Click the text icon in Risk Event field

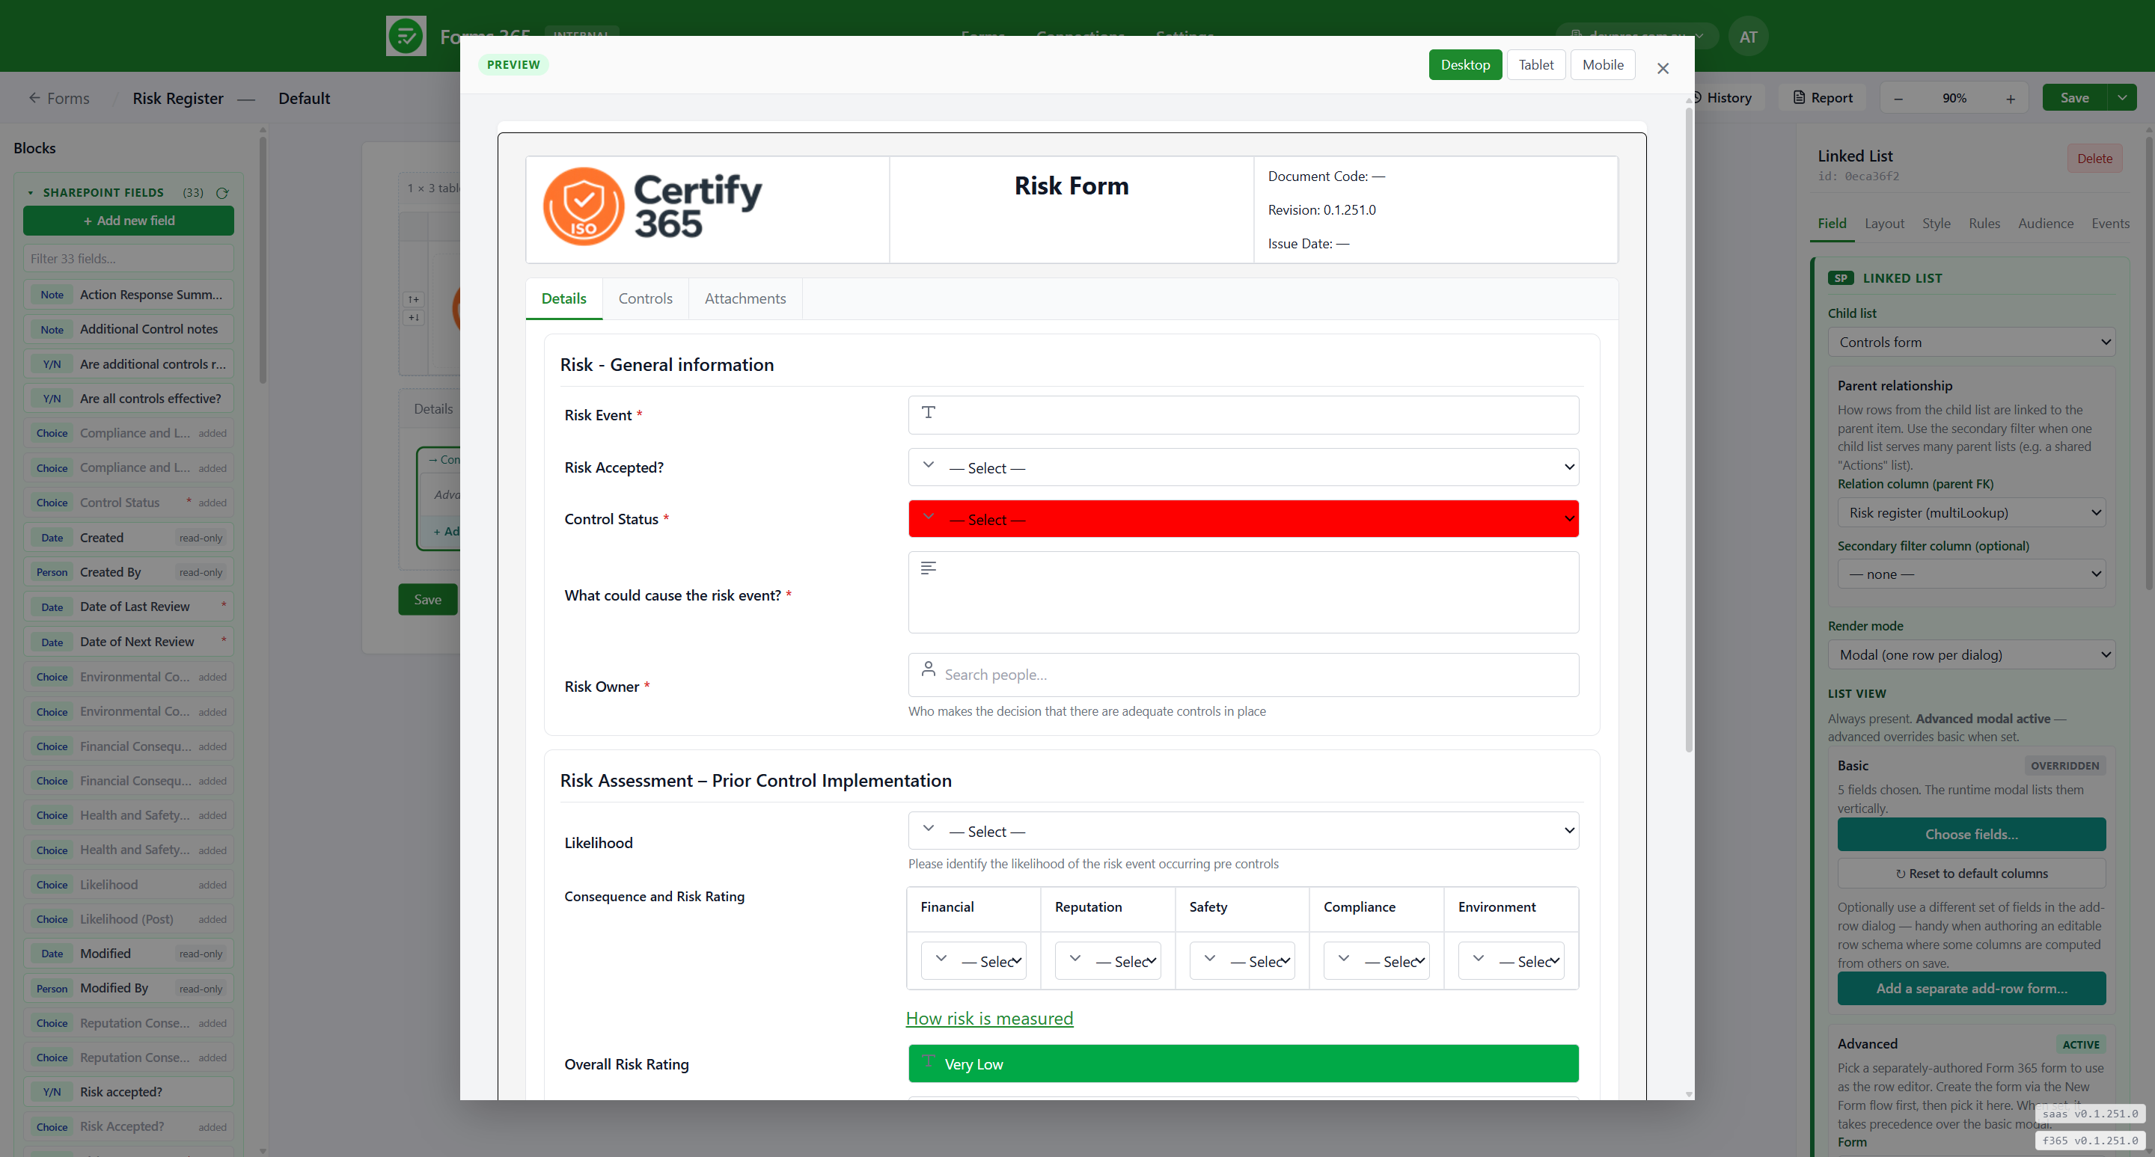(928, 411)
